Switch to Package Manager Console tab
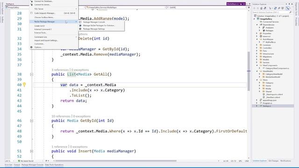Image resolution: width=299 pixels, height=168 pixels. (x=32, y=165)
